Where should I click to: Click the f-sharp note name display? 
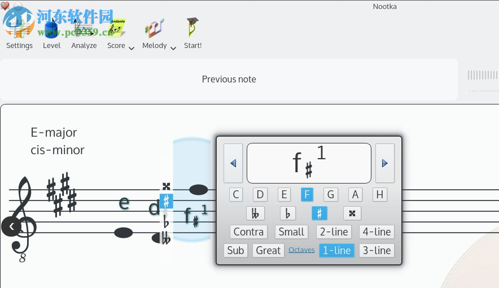tap(309, 163)
